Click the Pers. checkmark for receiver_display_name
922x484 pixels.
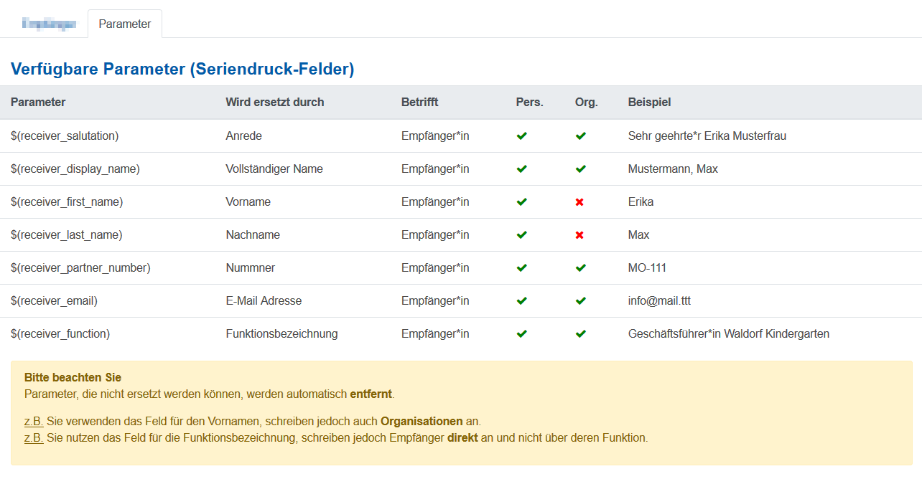point(522,169)
